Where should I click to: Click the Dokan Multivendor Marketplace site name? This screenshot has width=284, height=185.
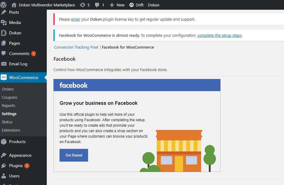(47, 5)
